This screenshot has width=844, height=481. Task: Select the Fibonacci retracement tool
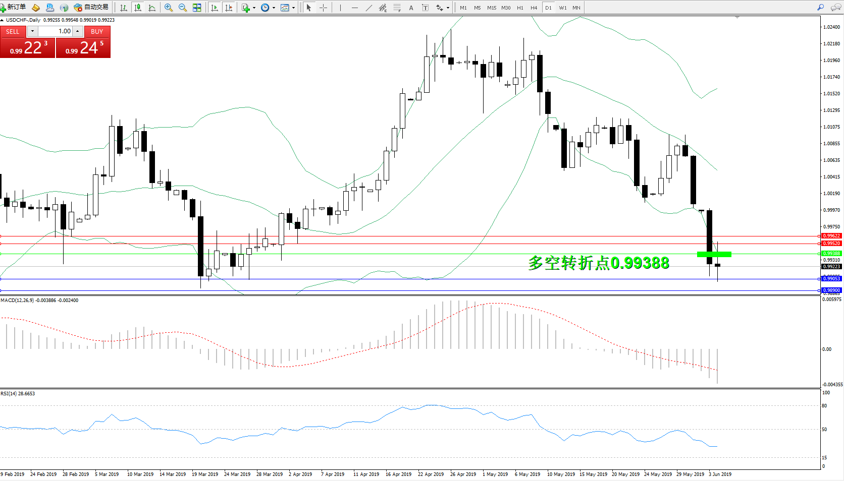point(397,8)
